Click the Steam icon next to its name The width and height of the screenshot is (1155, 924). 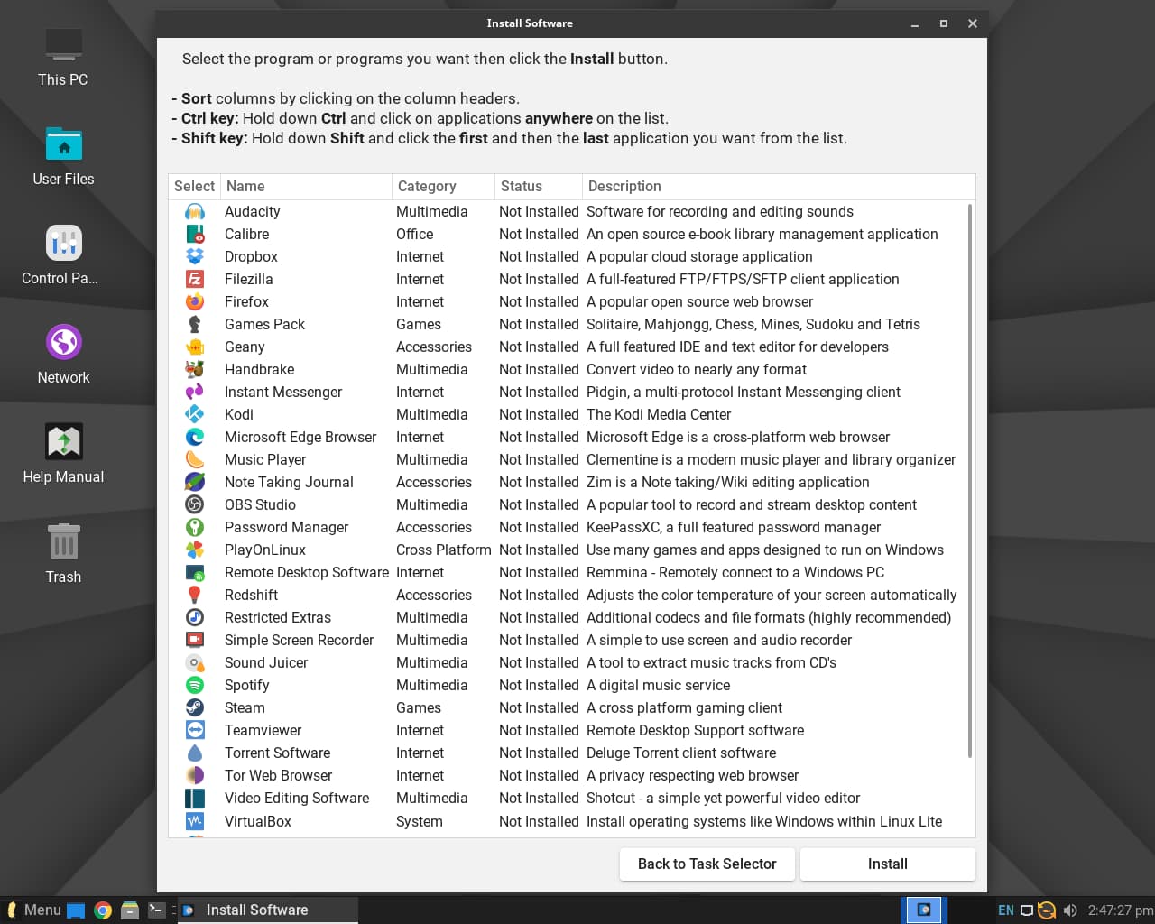point(194,707)
